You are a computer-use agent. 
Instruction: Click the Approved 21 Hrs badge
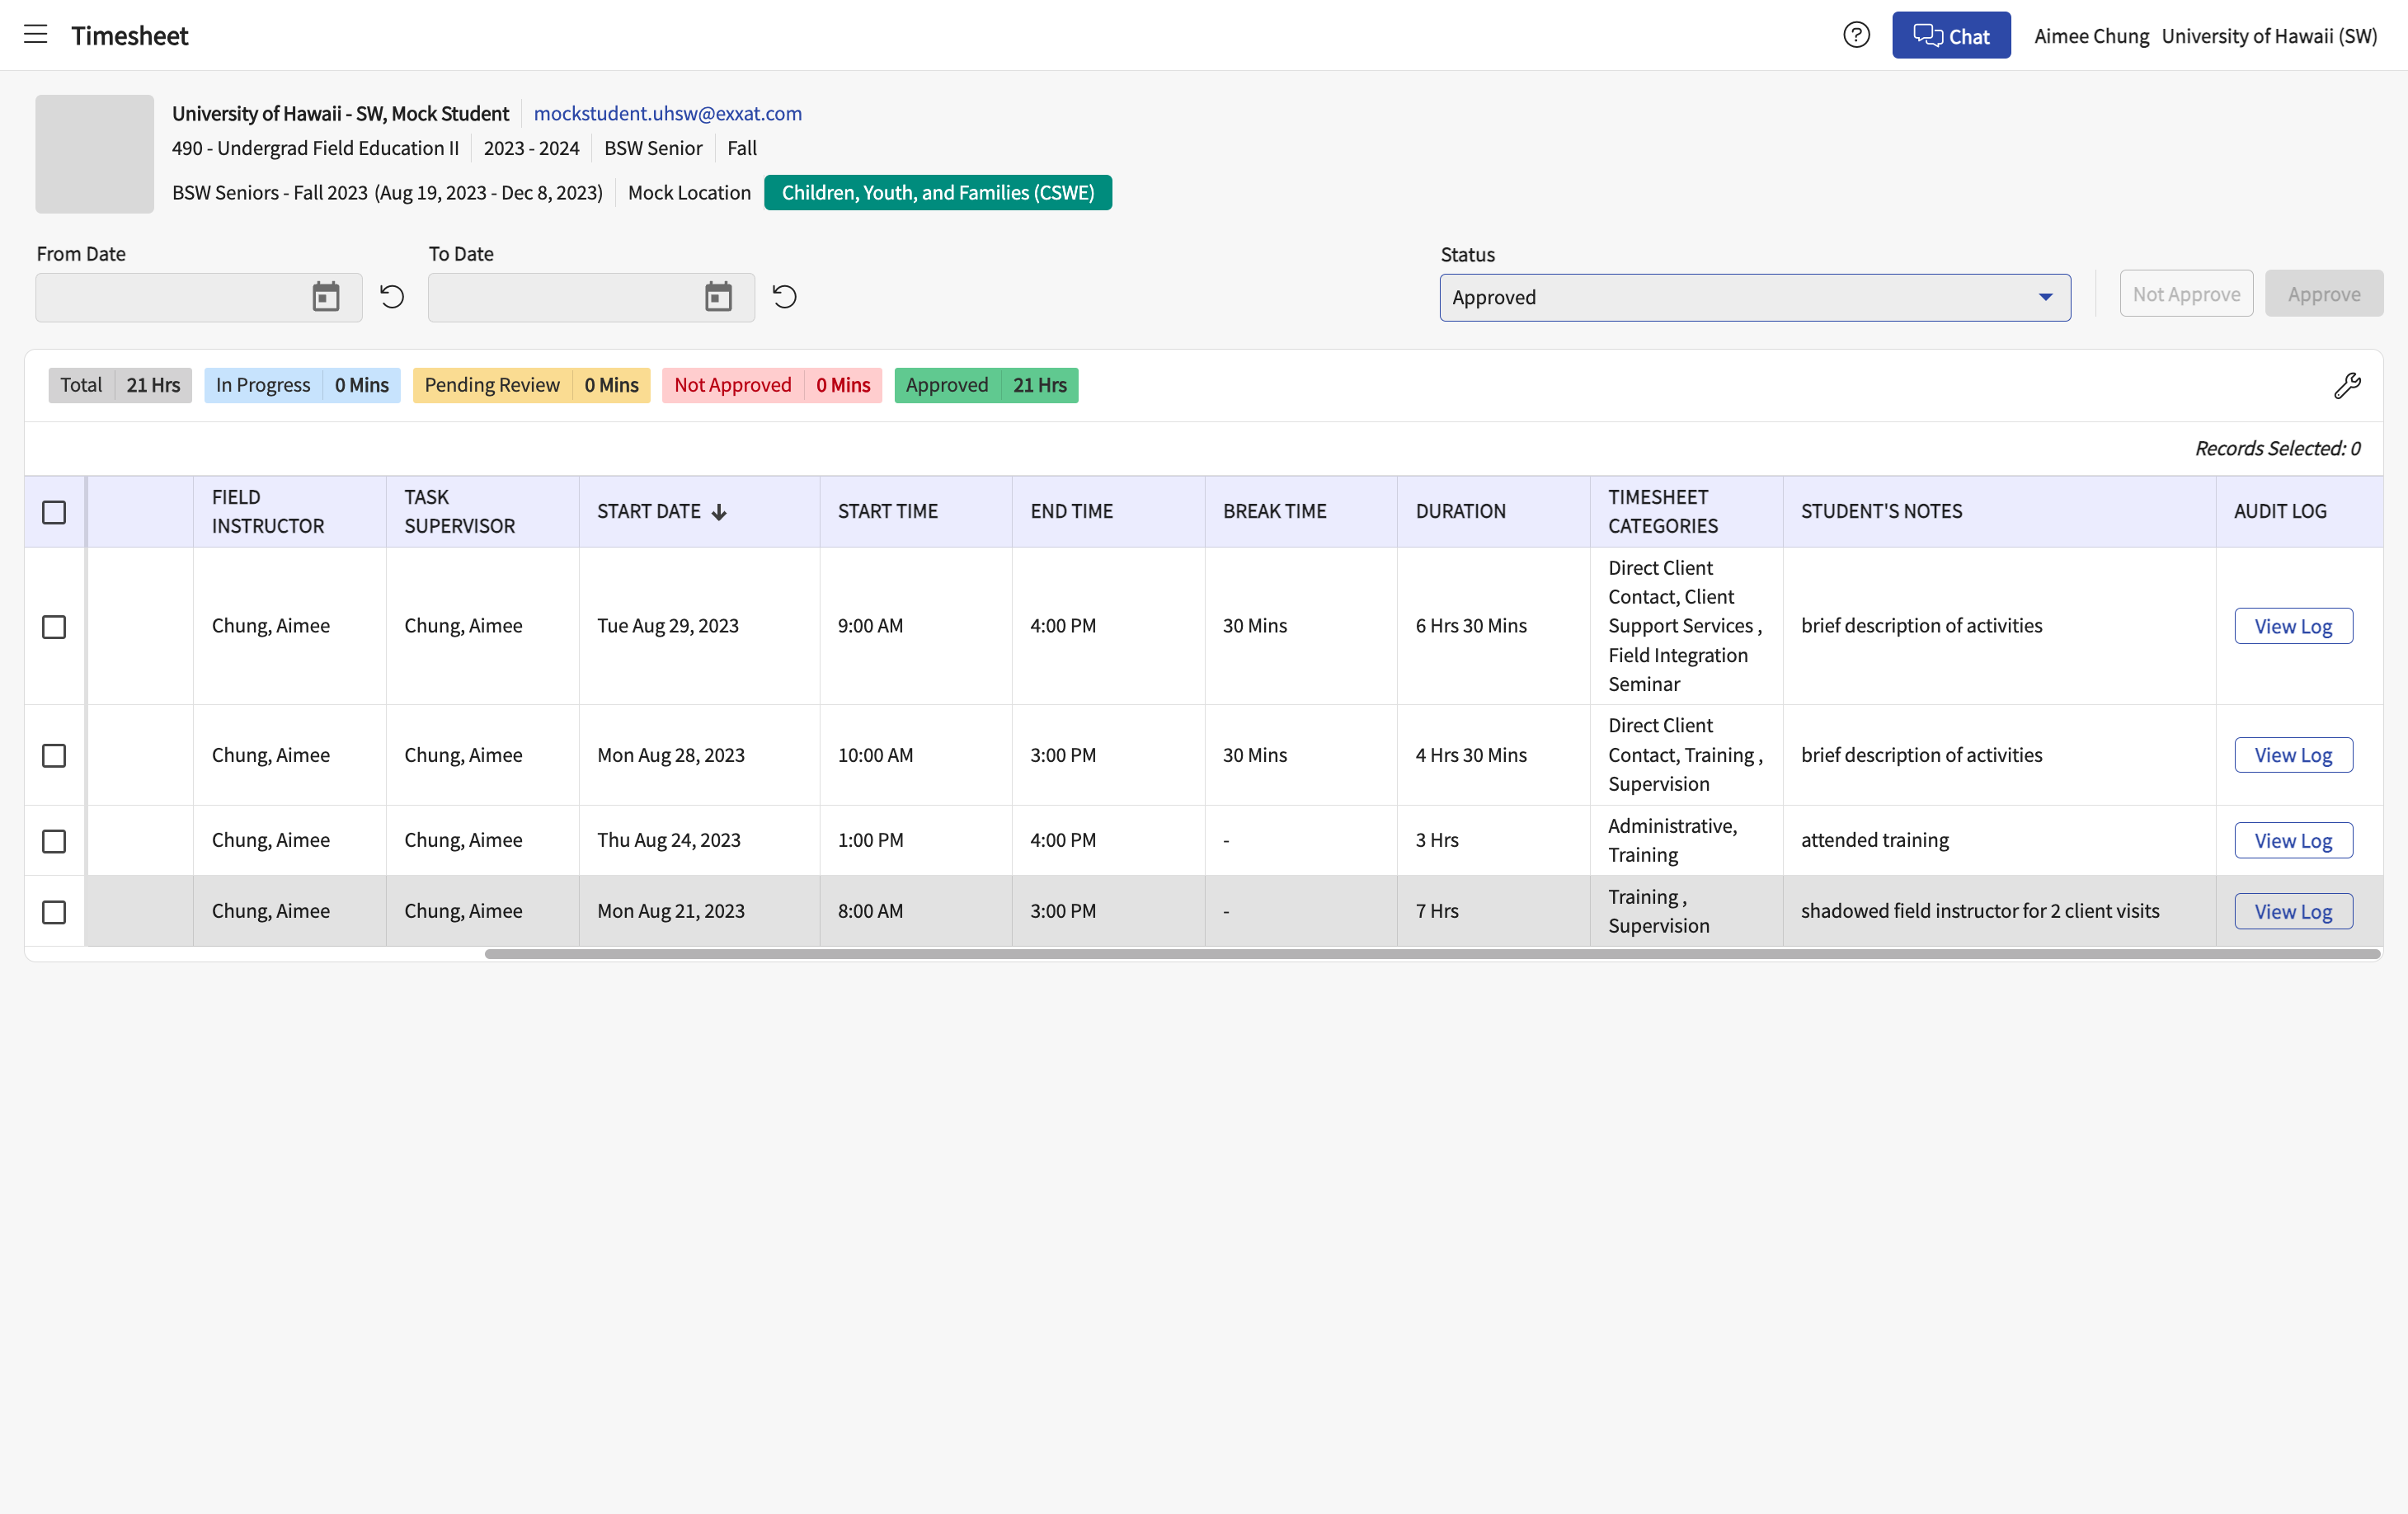pos(986,385)
